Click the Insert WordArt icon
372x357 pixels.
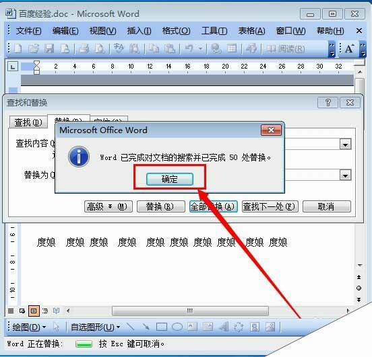point(224,327)
